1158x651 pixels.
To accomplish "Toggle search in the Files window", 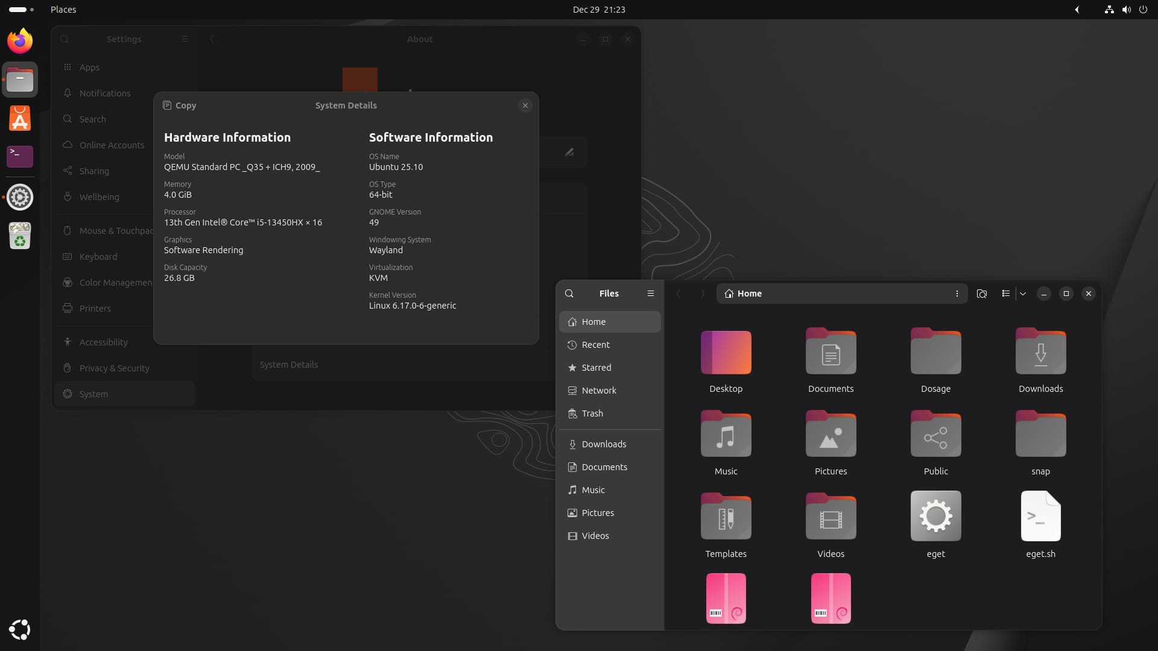I will click(569, 294).
